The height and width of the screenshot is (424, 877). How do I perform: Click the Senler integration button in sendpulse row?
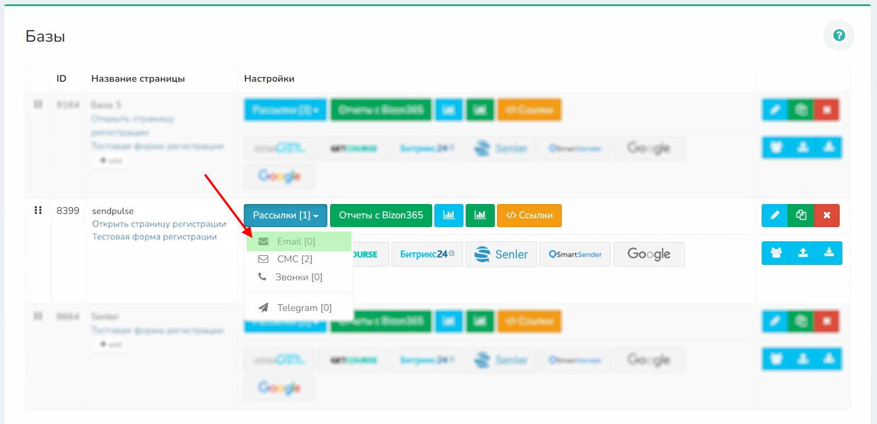click(x=501, y=255)
